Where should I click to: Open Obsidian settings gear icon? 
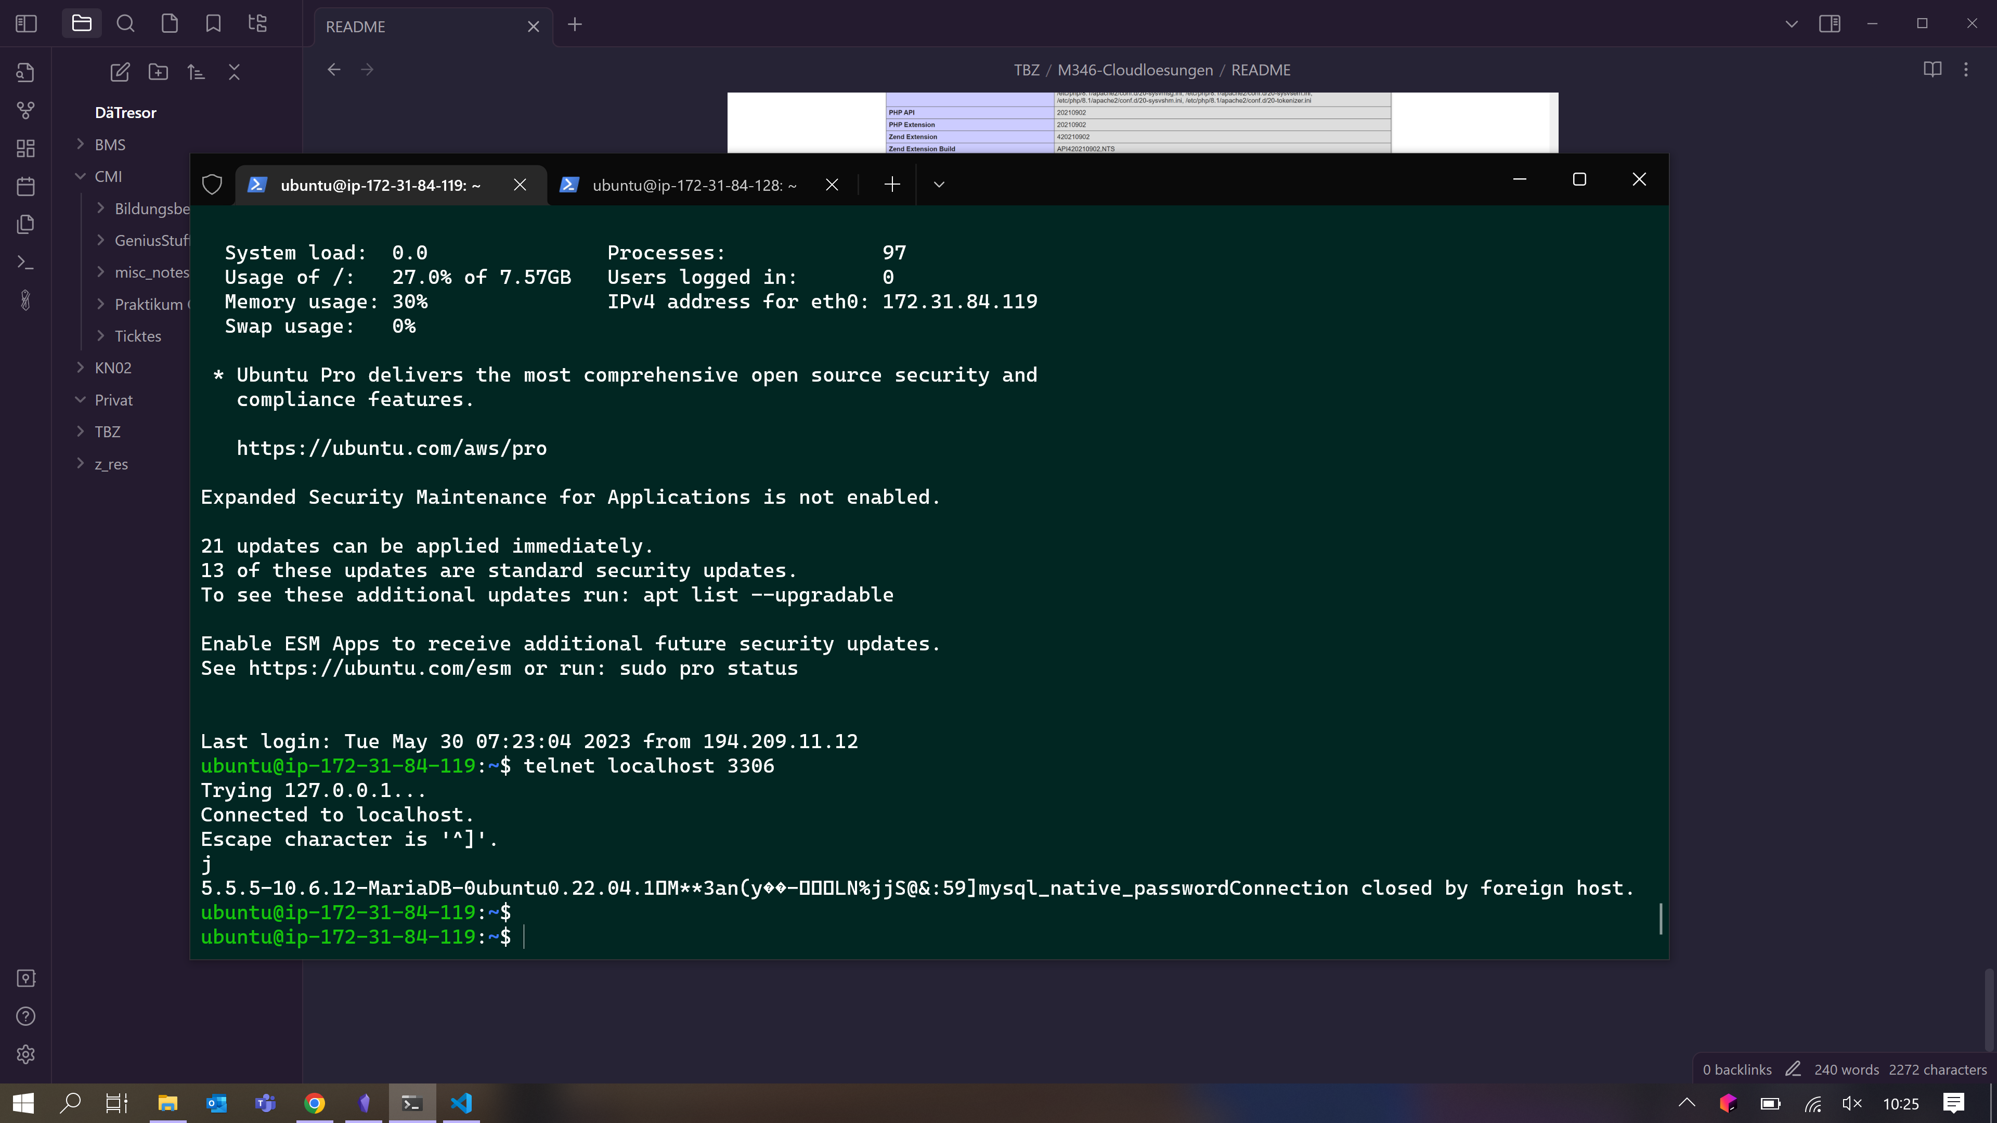click(x=25, y=1054)
